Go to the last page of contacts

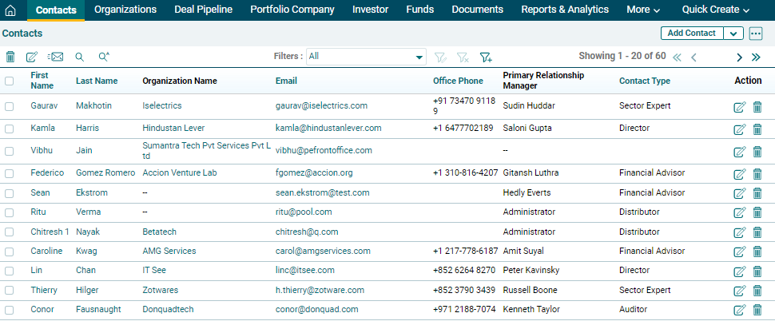pyautogui.click(x=756, y=57)
